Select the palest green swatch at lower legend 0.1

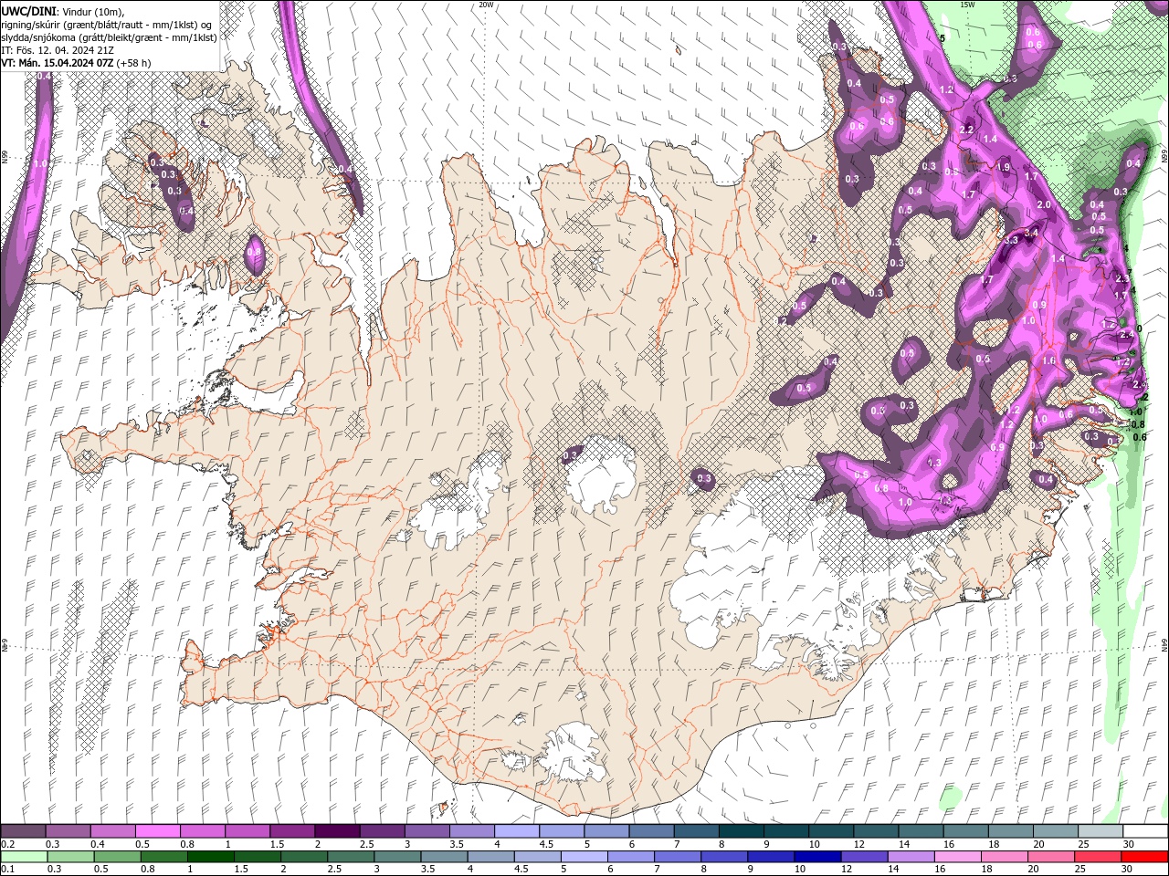point(24,857)
